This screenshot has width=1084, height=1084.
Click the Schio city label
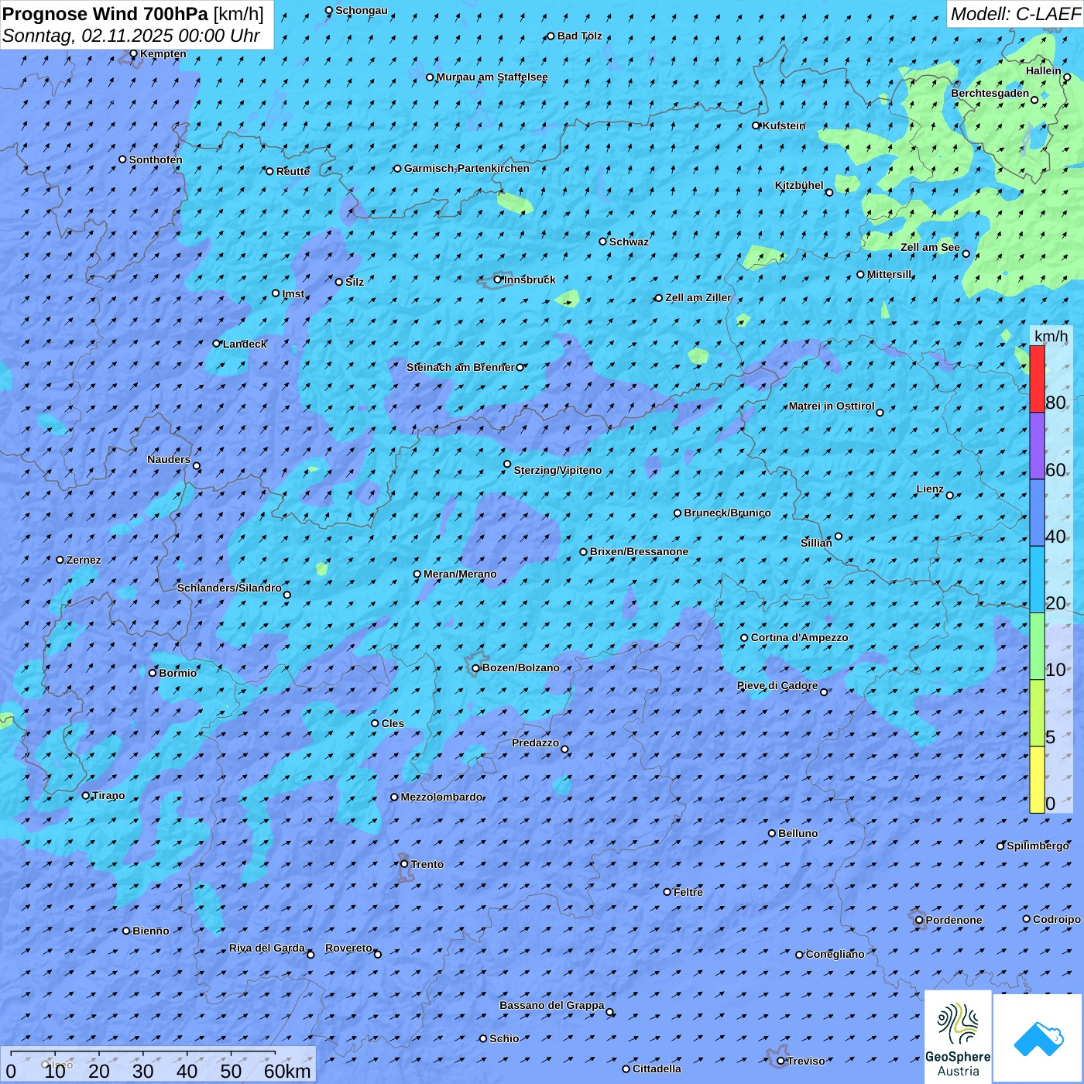pyautogui.click(x=504, y=1038)
